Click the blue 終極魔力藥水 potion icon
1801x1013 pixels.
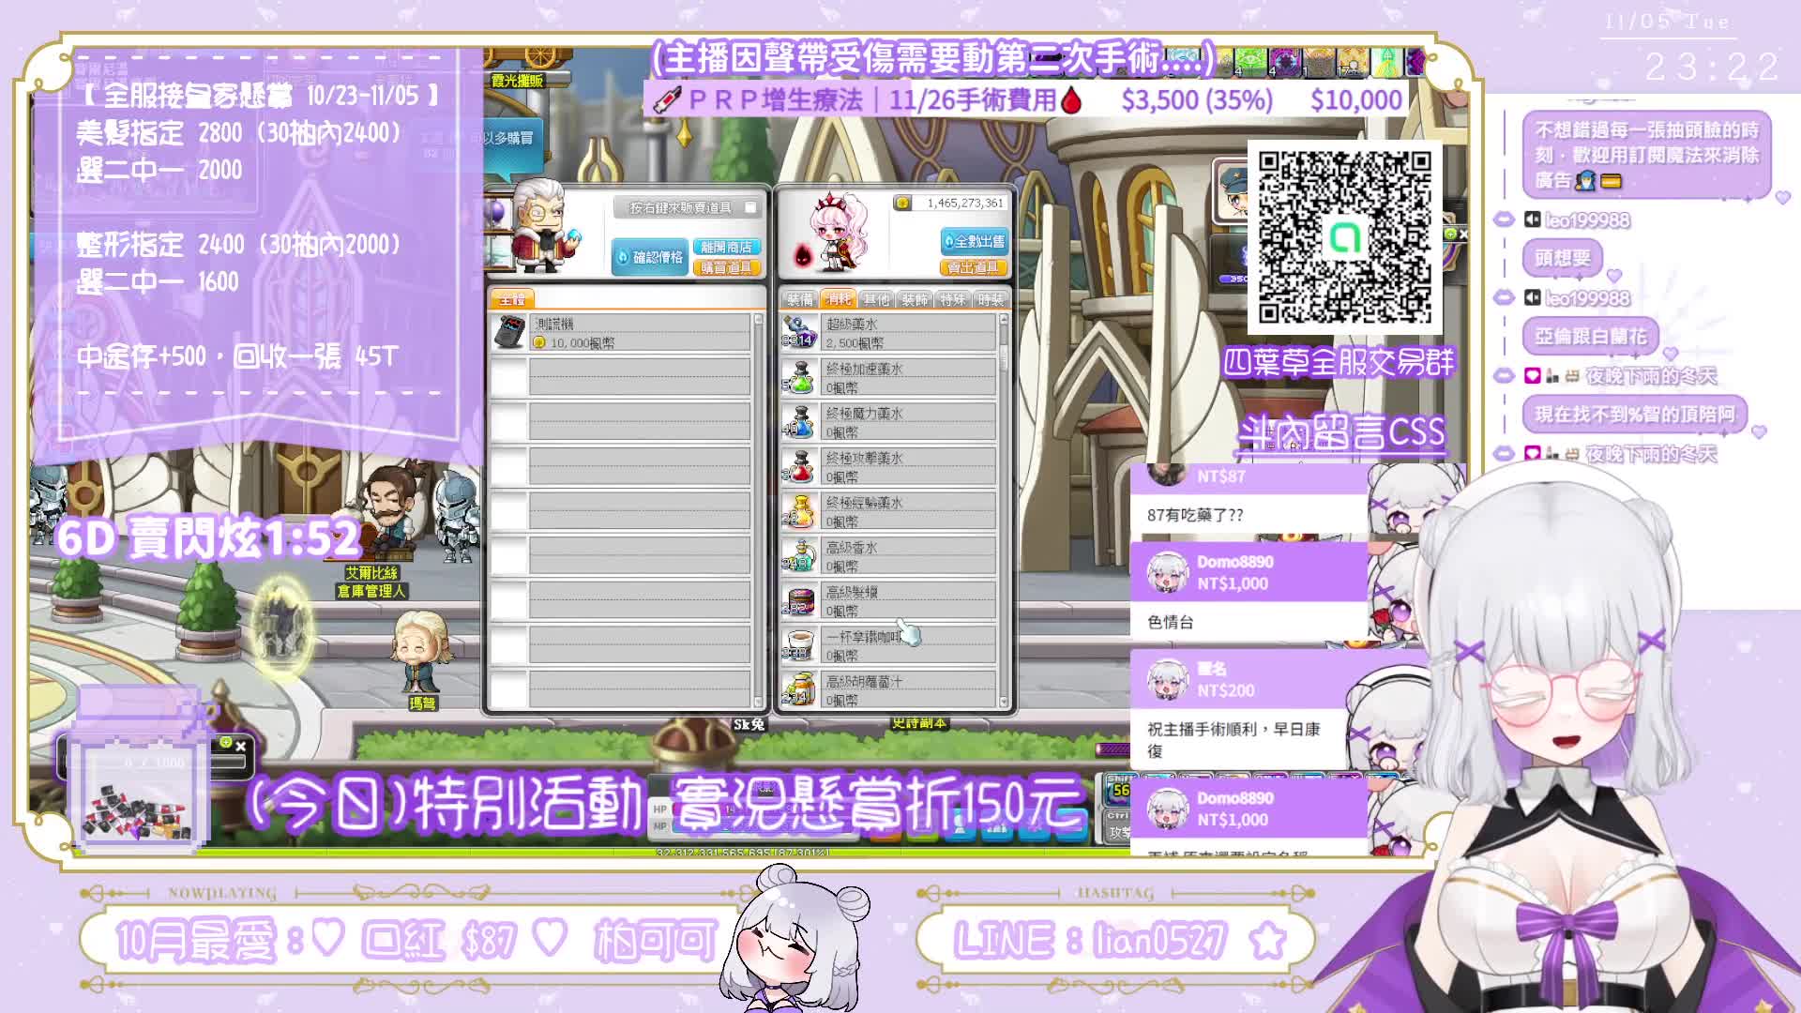click(x=798, y=422)
